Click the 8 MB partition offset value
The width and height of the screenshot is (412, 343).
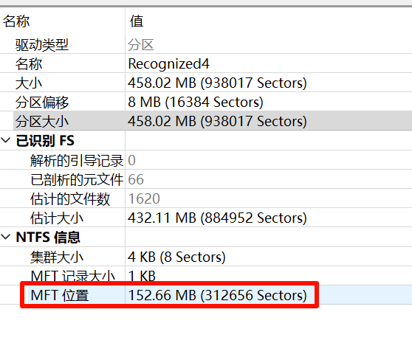coord(196,102)
